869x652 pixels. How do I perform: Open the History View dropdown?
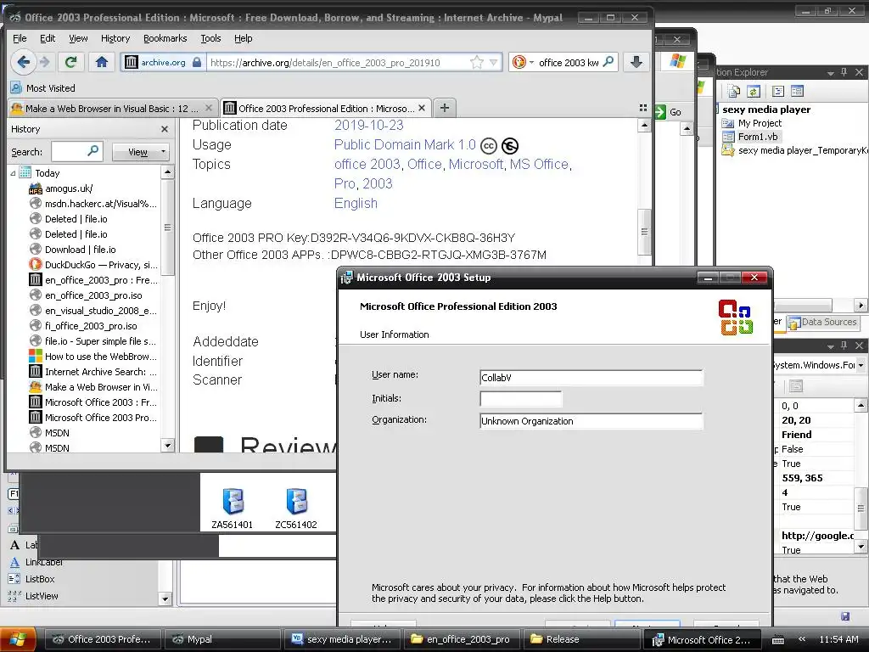pos(140,151)
